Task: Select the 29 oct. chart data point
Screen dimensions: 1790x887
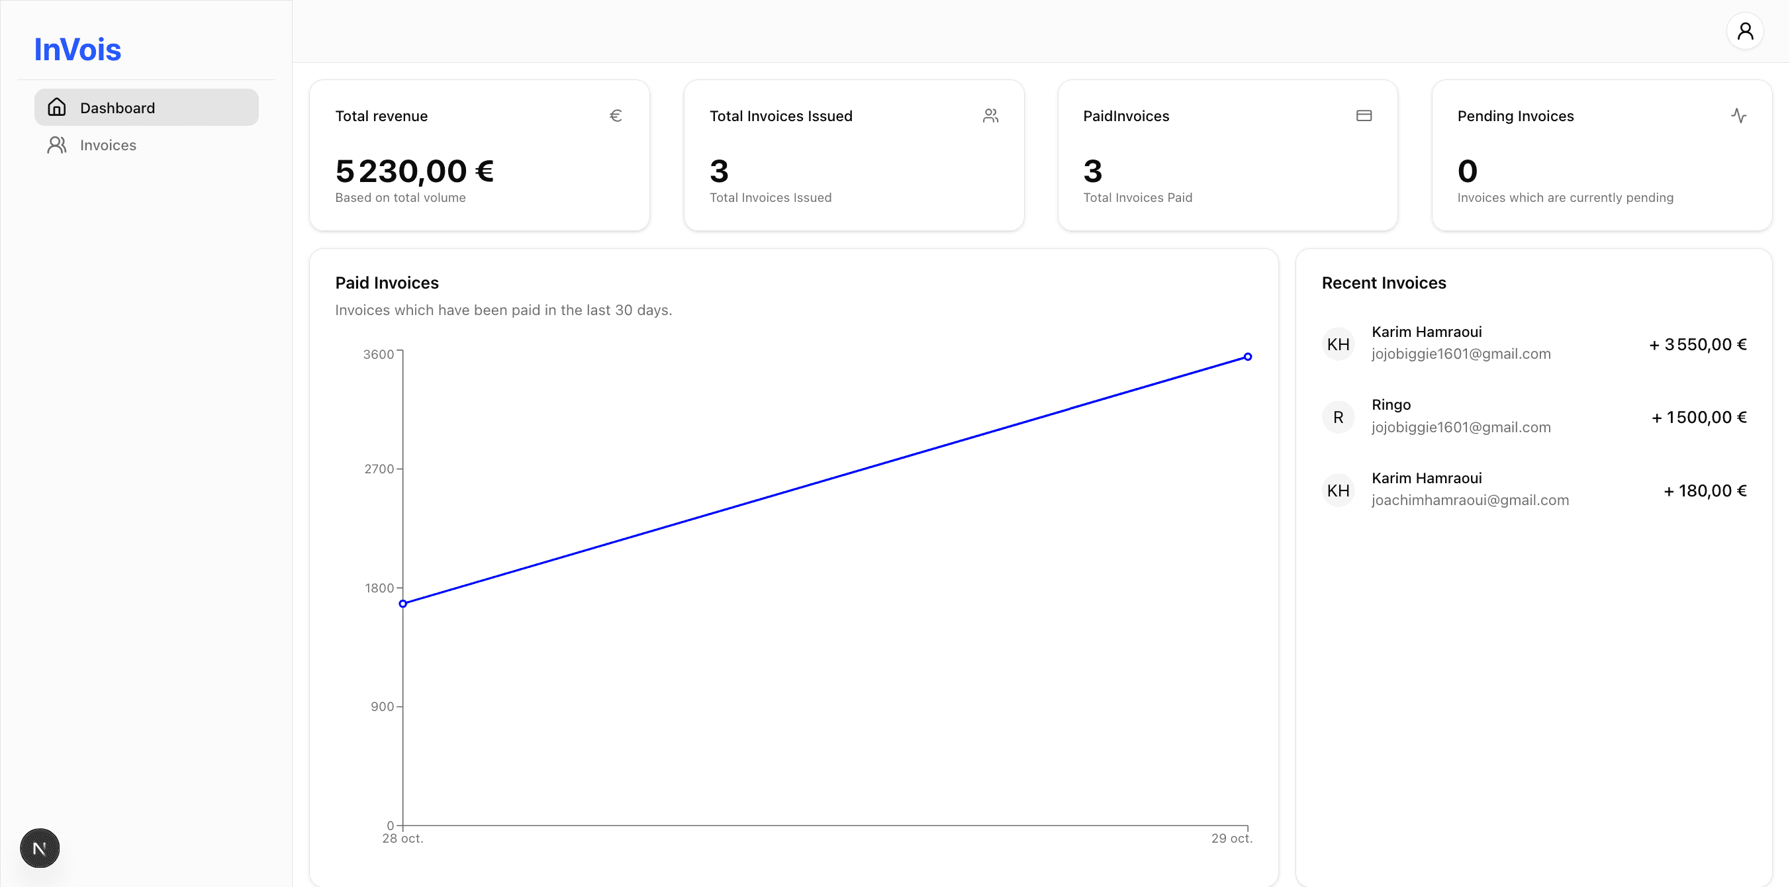Action: (x=1247, y=356)
